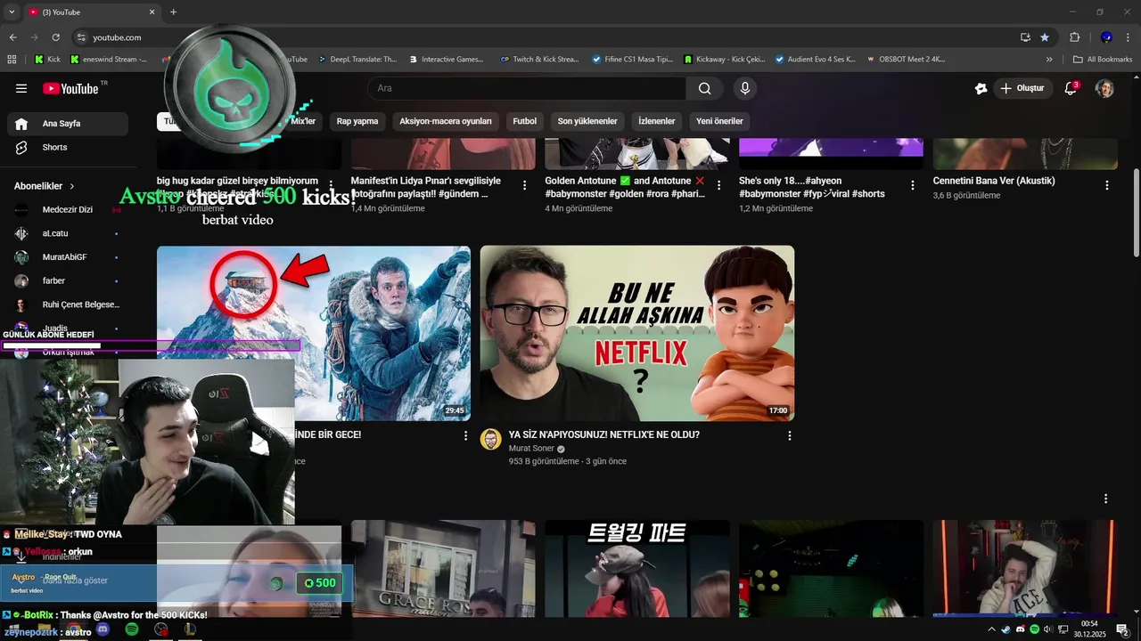1141x641 pixels.
Task: Open the tab search dropdown arrow
Action: tap(12, 12)
